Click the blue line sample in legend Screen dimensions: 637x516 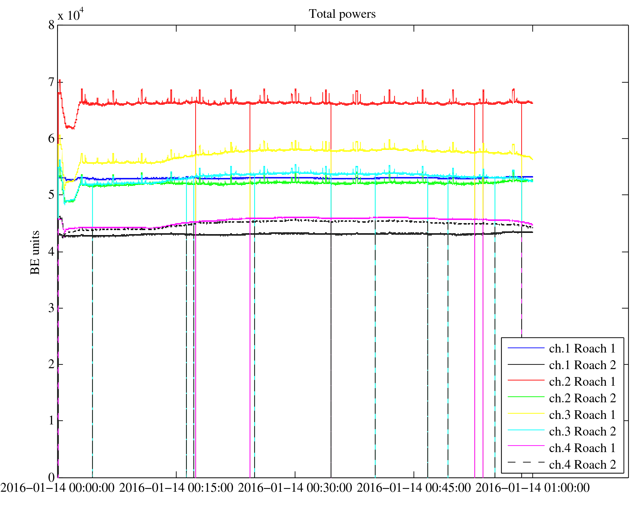(526, 348)
